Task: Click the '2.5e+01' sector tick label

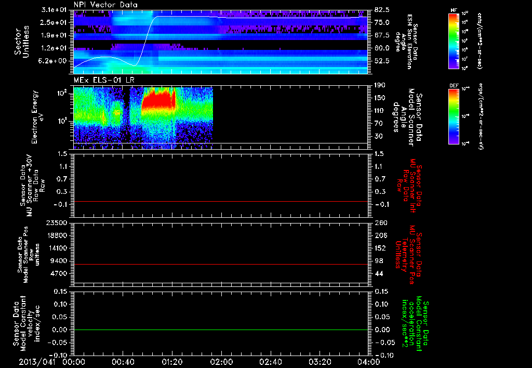Action: click(54, 22)
